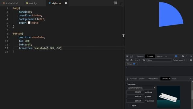
Task: Close the DevTools panel
Action: coord(191,56)
